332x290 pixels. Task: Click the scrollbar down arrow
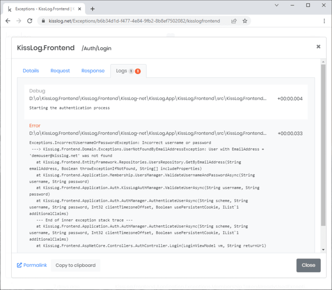point(323,249)
